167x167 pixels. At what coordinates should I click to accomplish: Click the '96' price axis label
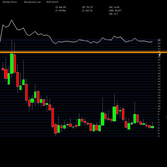click(159, 112)
